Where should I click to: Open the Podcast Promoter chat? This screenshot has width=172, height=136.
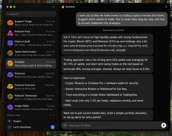point(31,87)
